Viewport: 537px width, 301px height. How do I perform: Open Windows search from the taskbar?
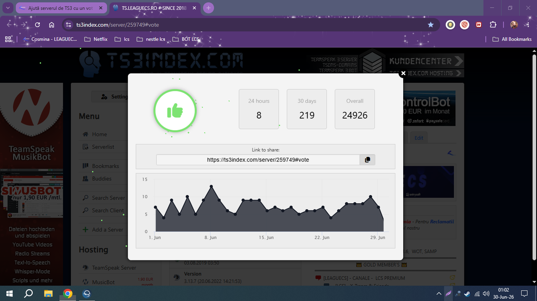[28, 293]
